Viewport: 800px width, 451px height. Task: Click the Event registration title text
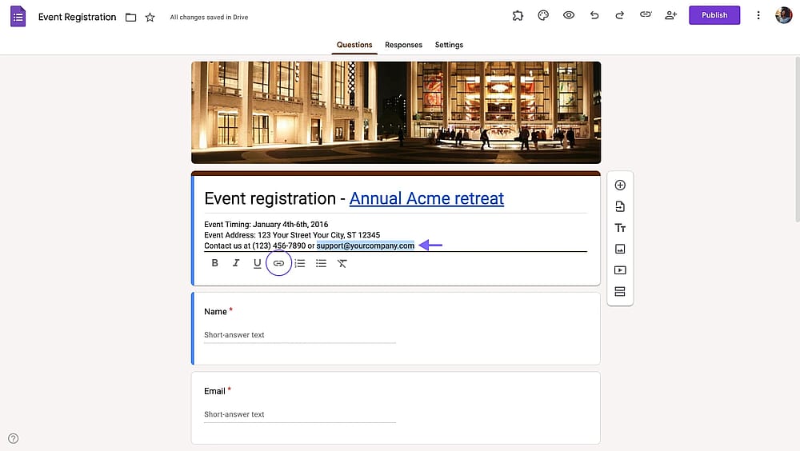(x=270, y=198)
